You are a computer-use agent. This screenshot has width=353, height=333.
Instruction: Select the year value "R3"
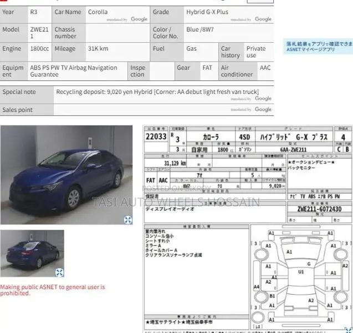tap(34, 12)
